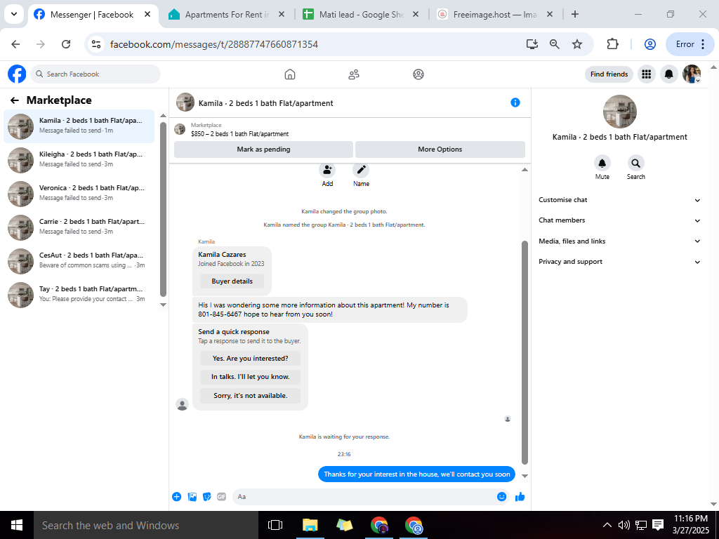
Task: Send 'Yes. Are you interested?' quick response
Action: click(251, 359)
